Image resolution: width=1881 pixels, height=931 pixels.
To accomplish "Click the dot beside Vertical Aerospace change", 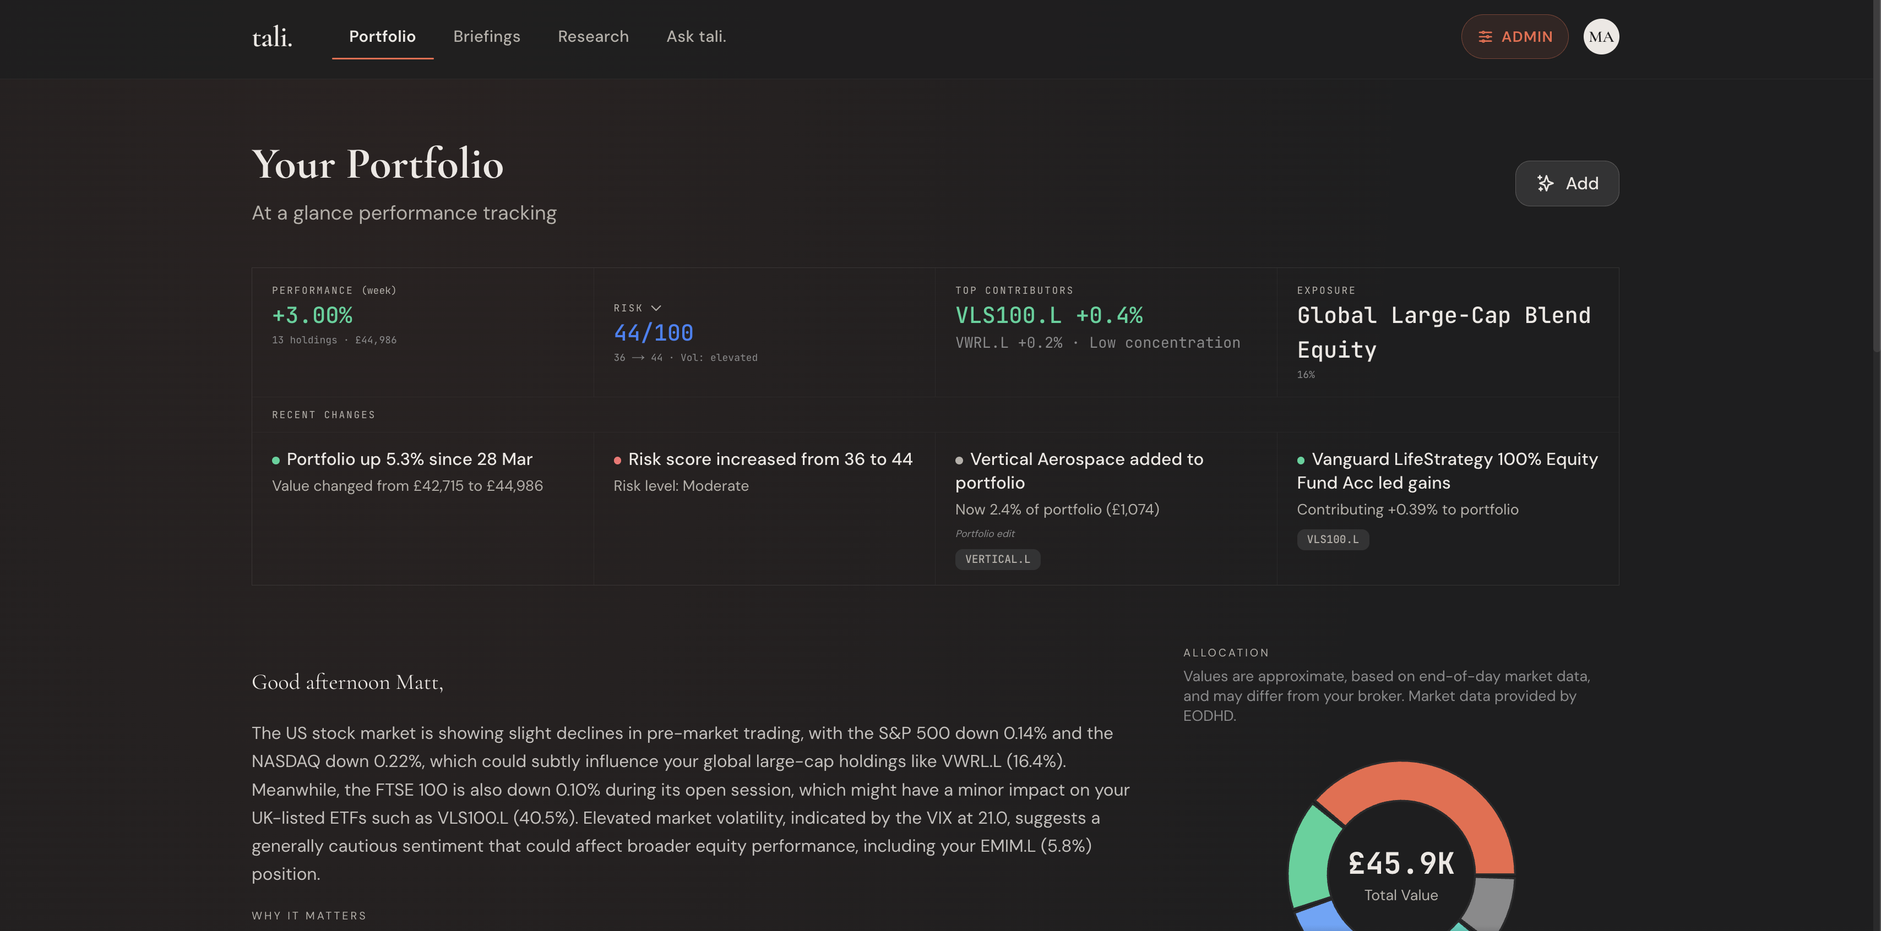I will pos(959,459).
